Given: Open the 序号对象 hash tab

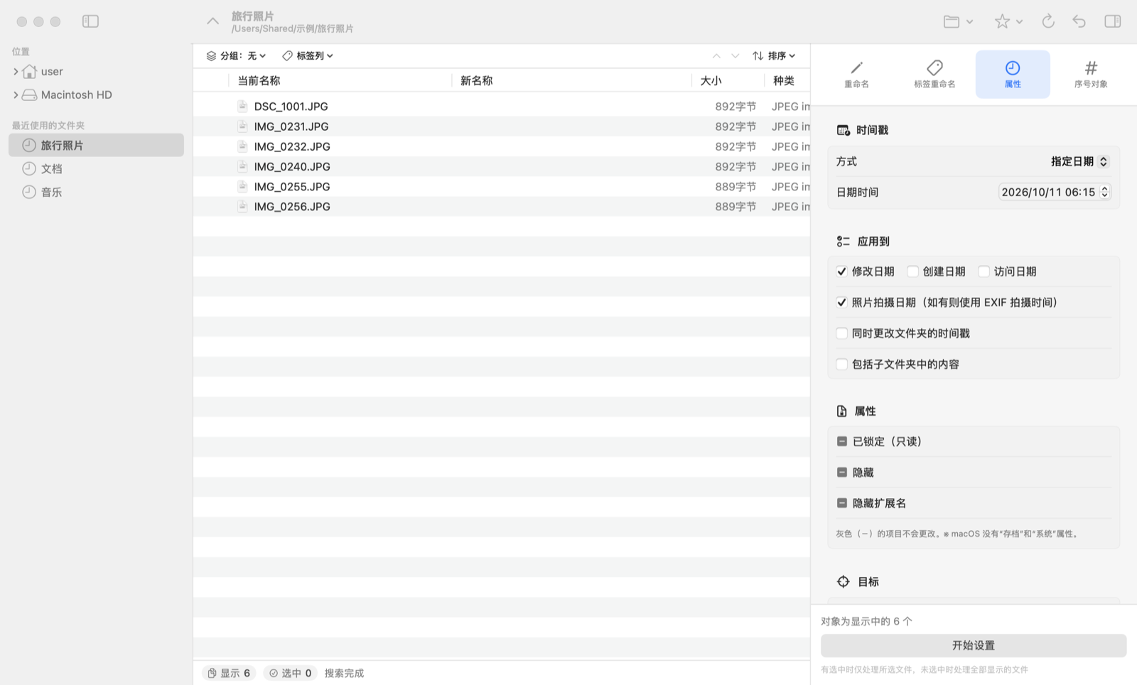Looking at the screenshot, I should (x=1091, y=74).
